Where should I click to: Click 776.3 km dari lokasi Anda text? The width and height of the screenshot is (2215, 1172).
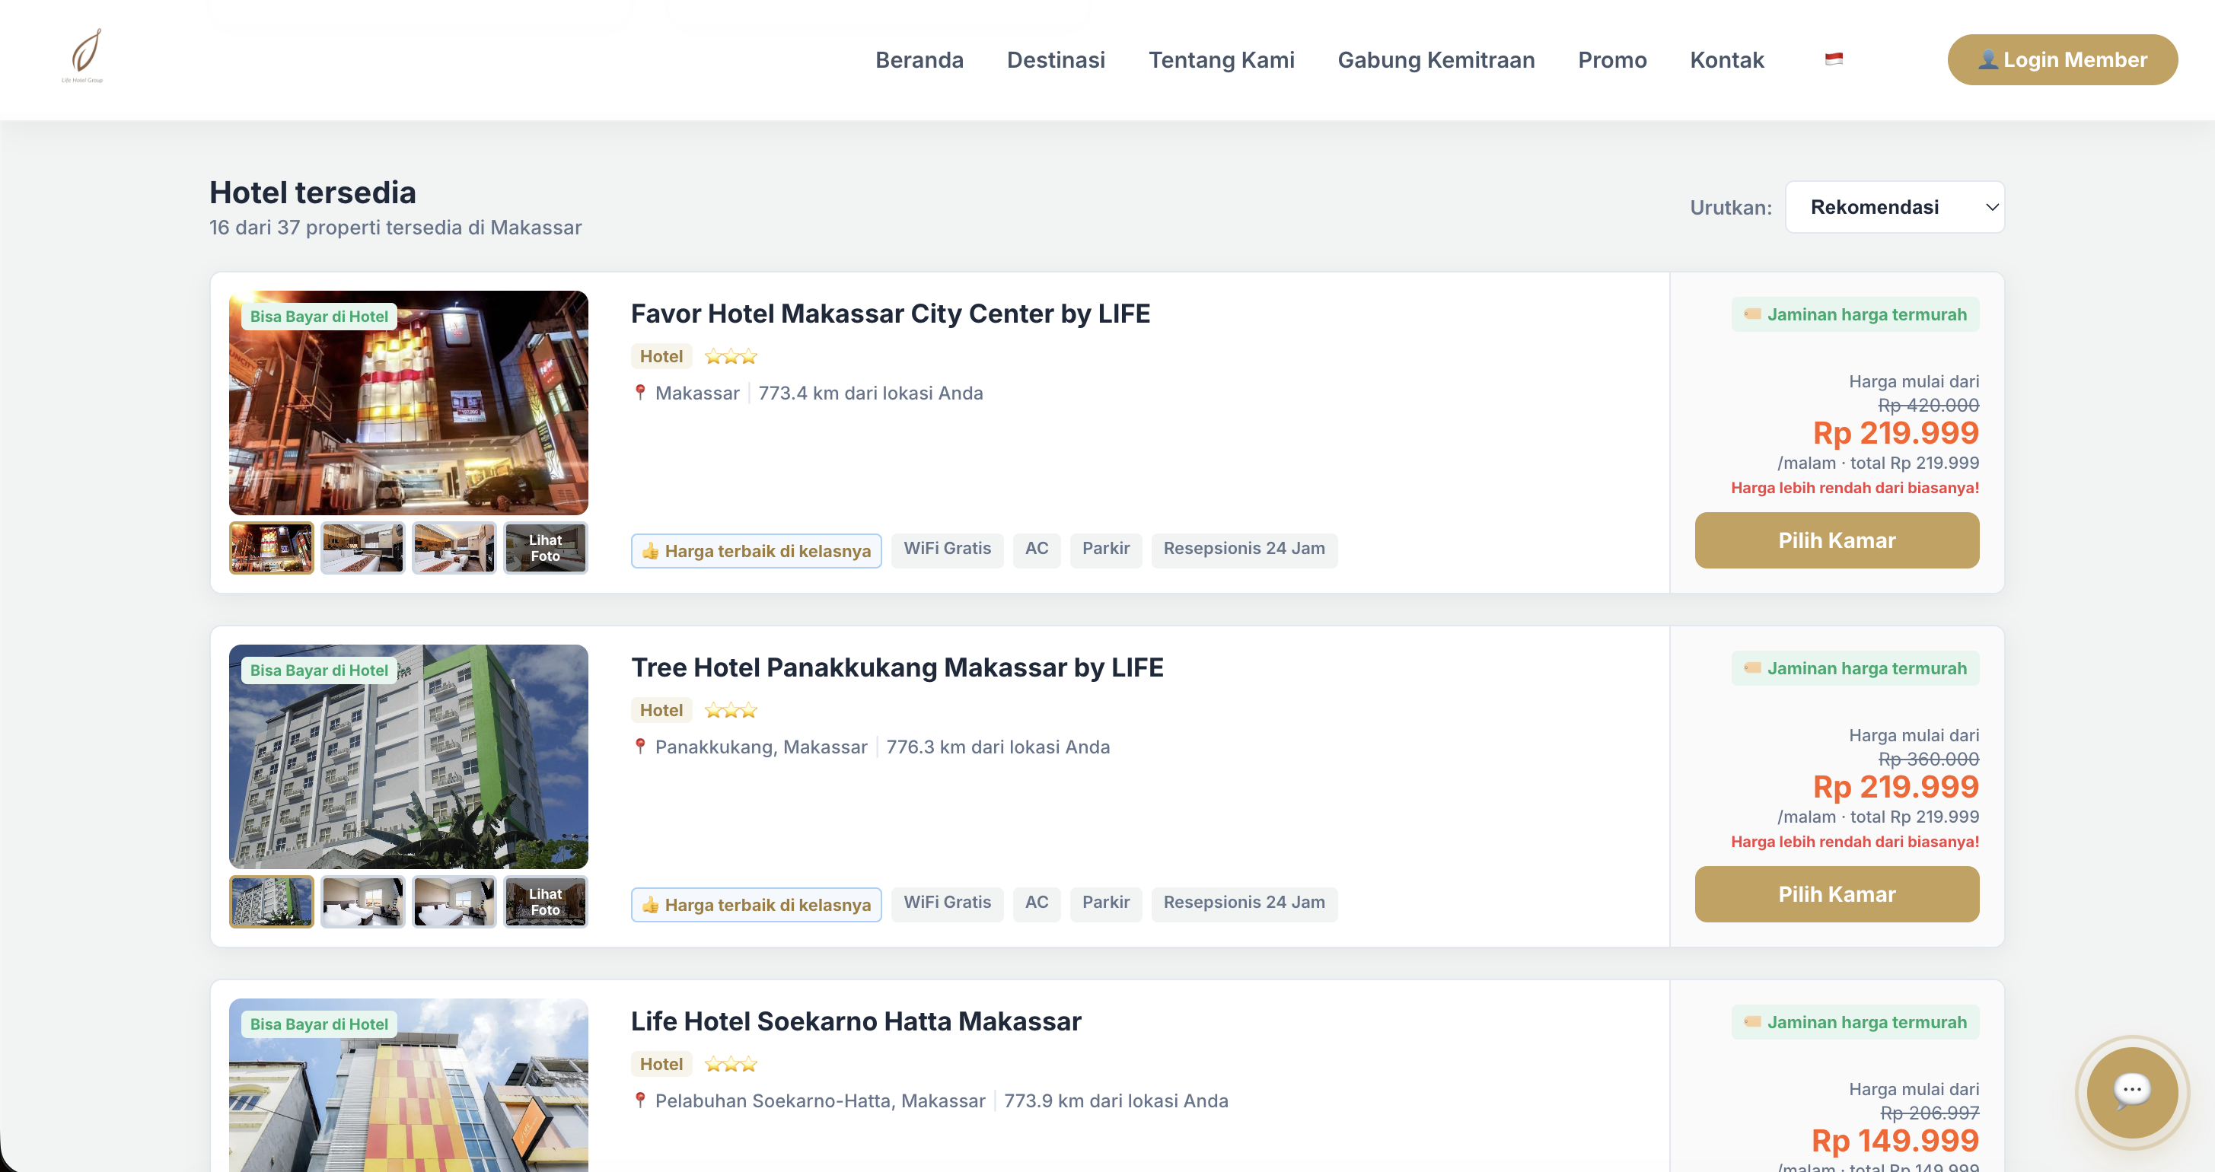coord(997,747)
